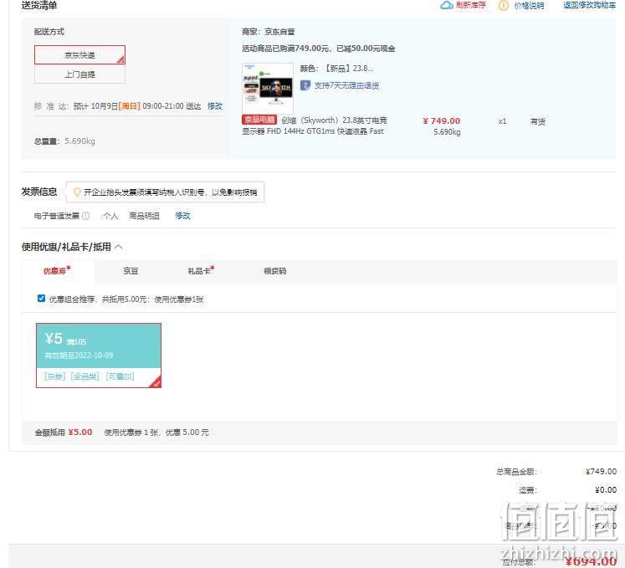The height and width of the screenshot is (568, 625).
Task: Click the 7-day return badge icon
Action: 305,85
